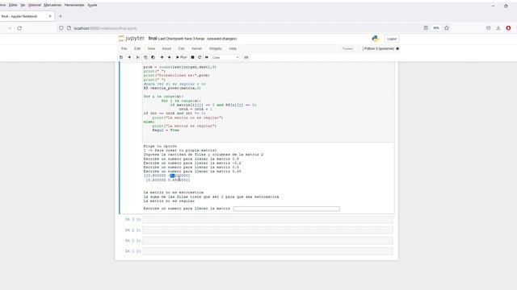Viewport: 517px width, 290px height.
Task: Click the output line ending with 0.45
Action: tap(192, 172)
